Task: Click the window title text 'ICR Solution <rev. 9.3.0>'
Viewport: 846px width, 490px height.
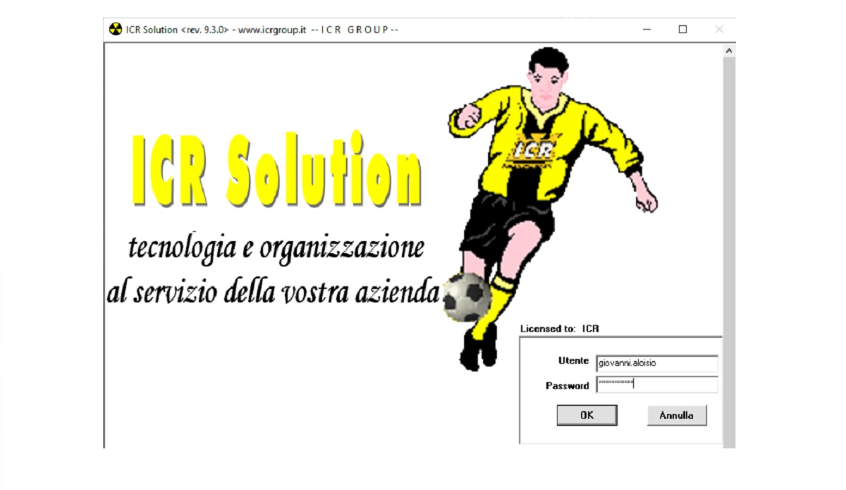Action: tap(178, 30)
